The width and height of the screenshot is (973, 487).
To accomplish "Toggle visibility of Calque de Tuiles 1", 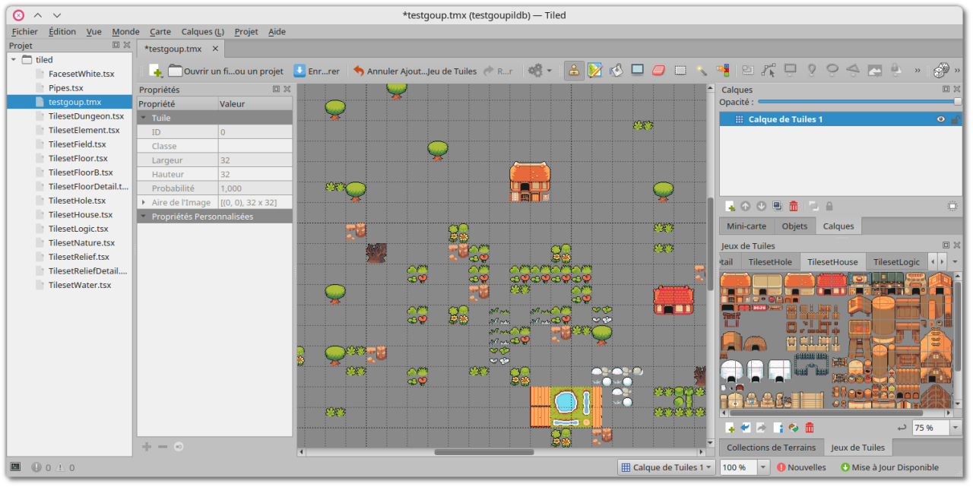I will point(941,119).
